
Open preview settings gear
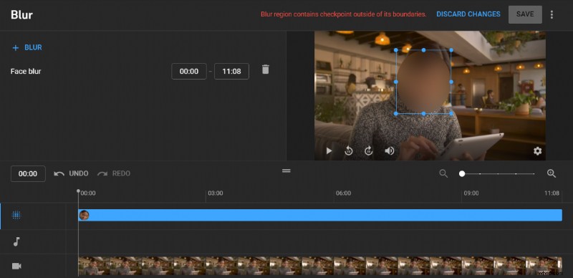coord(537,150)
